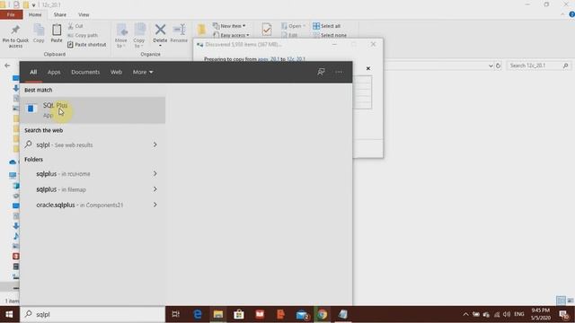Open Explorer help question mark
This screenshot has width=575, height=323.
[571, 14]
